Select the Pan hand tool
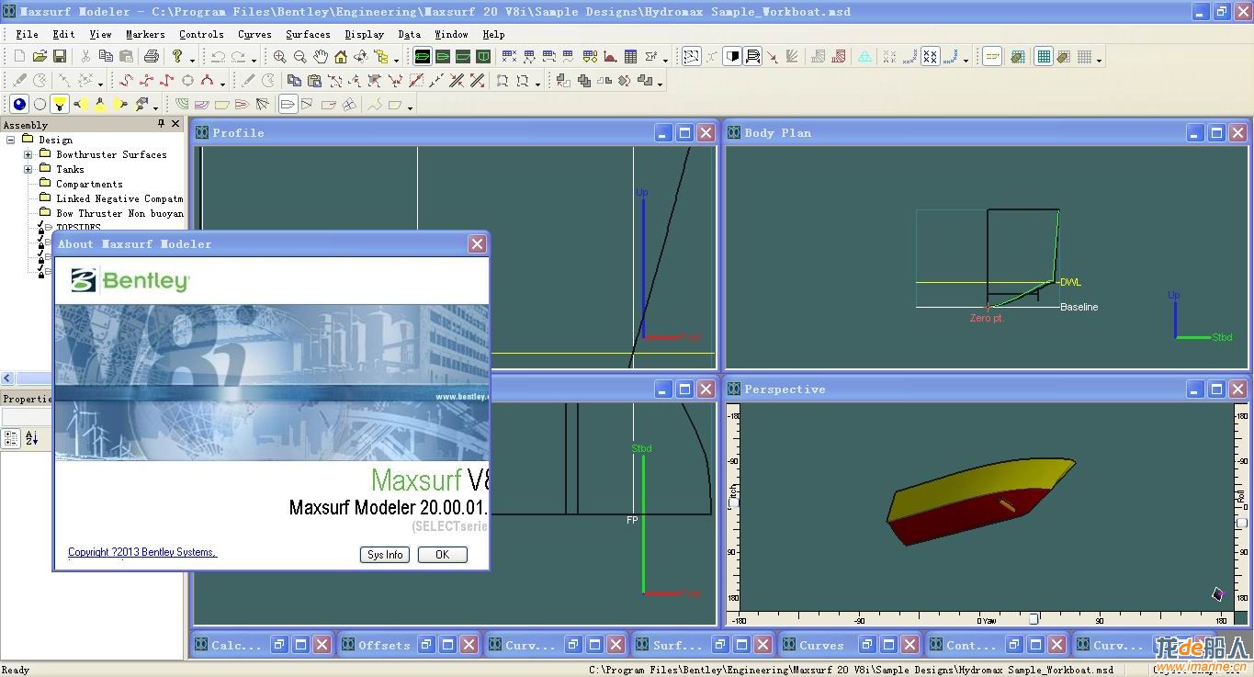The height and width of the screenshot is (677, 1254). point(320,57)
